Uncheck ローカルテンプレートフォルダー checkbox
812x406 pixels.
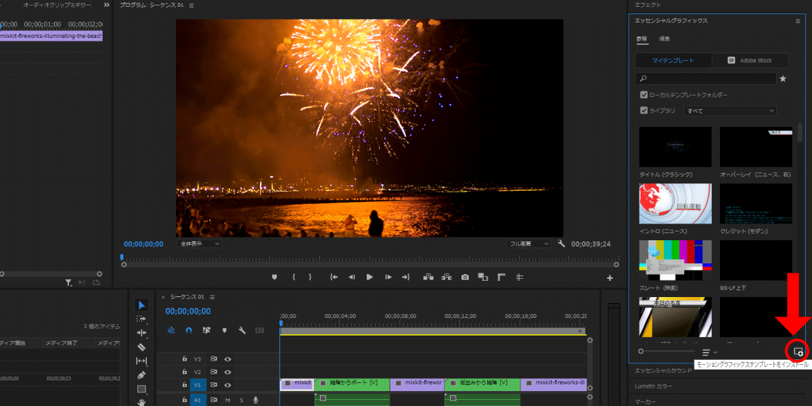pyautogui.click(x=644, y=95)
